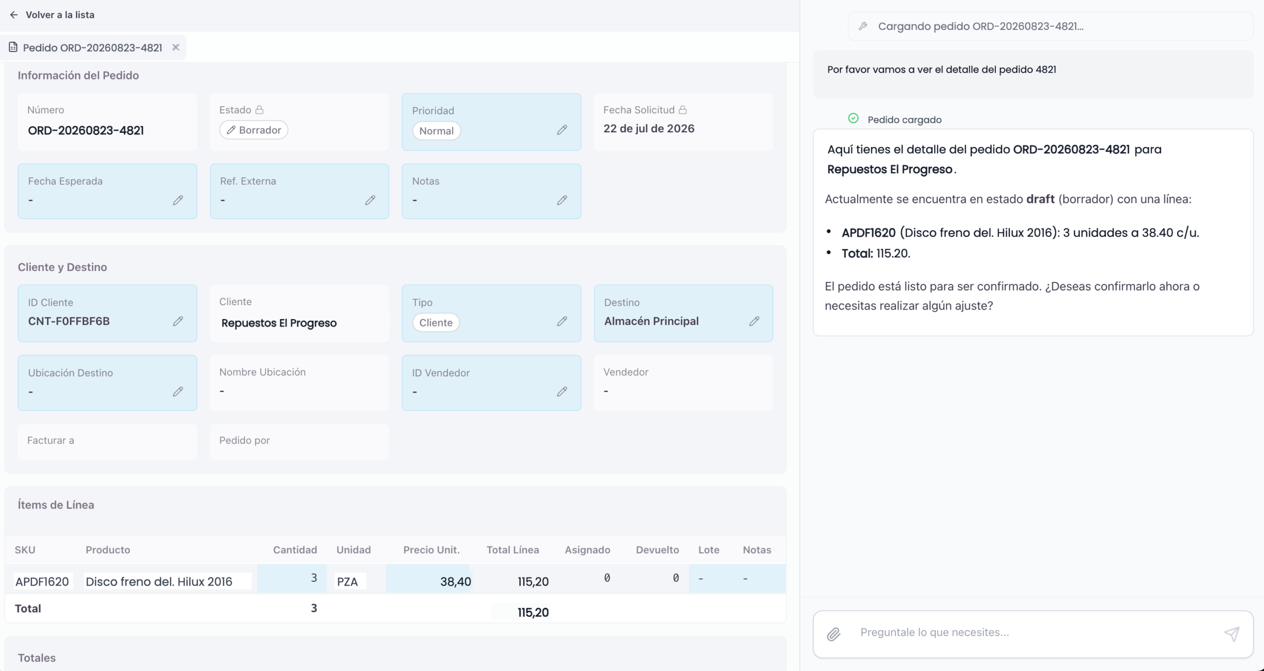Click the Almacén Principal destination value

pos(651,321)
